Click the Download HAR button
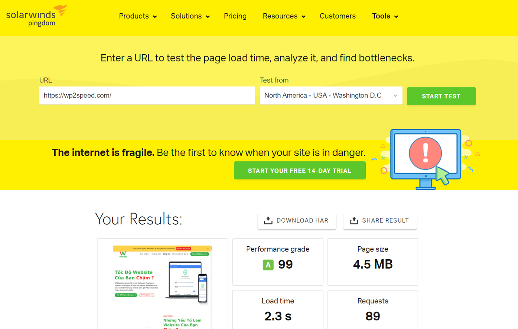The height and width of the screenshot is (329, 518). (x=297, y=221)
